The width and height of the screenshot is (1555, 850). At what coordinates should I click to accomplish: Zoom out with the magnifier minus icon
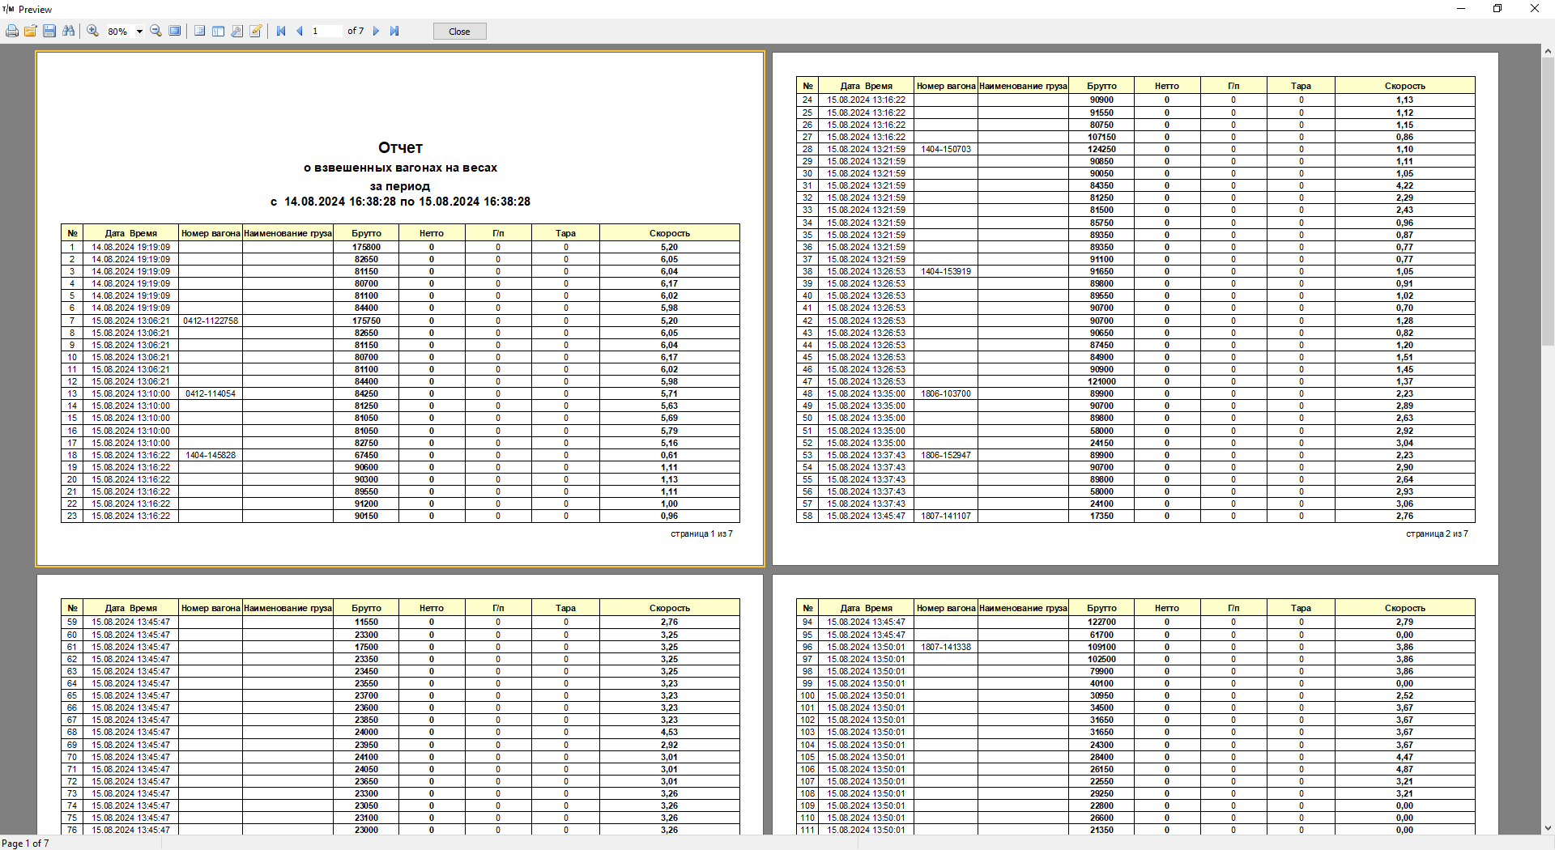[155, 31]
